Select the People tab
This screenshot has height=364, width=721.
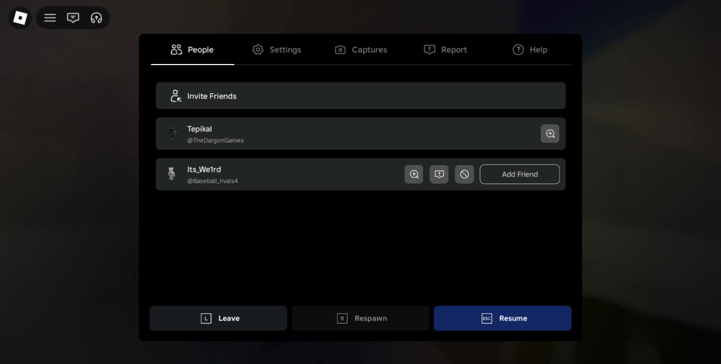click(192, 50)
